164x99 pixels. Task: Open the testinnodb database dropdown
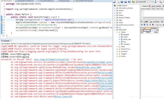(145, 2)
